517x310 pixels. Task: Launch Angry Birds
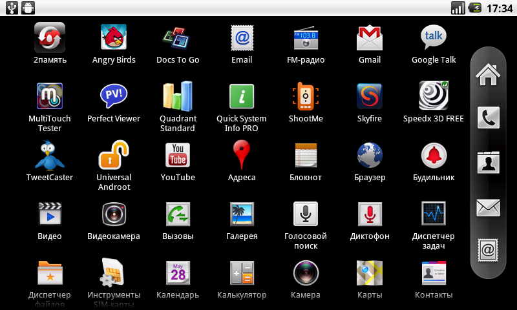pos(114,37)
